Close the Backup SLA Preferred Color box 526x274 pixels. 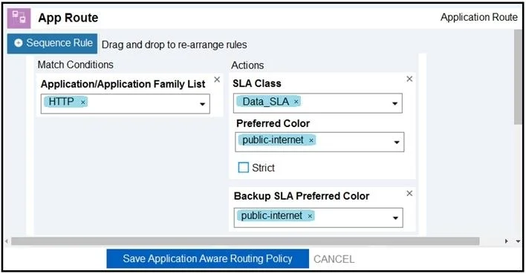(409, 193)
